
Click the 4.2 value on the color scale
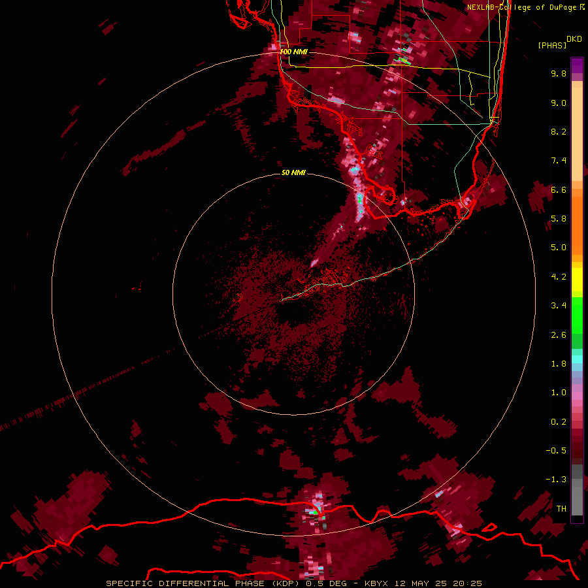559,277
